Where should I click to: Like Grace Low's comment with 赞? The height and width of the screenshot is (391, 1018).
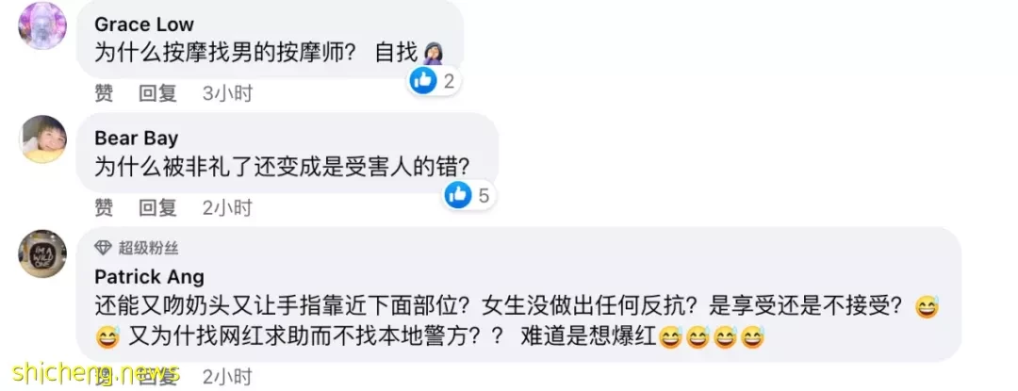[104, 94]
